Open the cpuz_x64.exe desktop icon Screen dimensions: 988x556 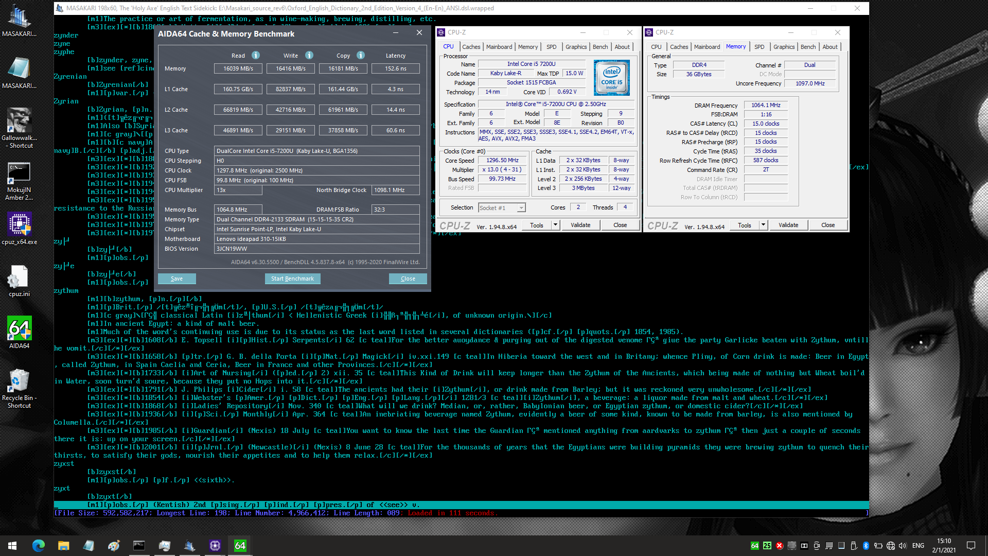click(x=20, y=229)
